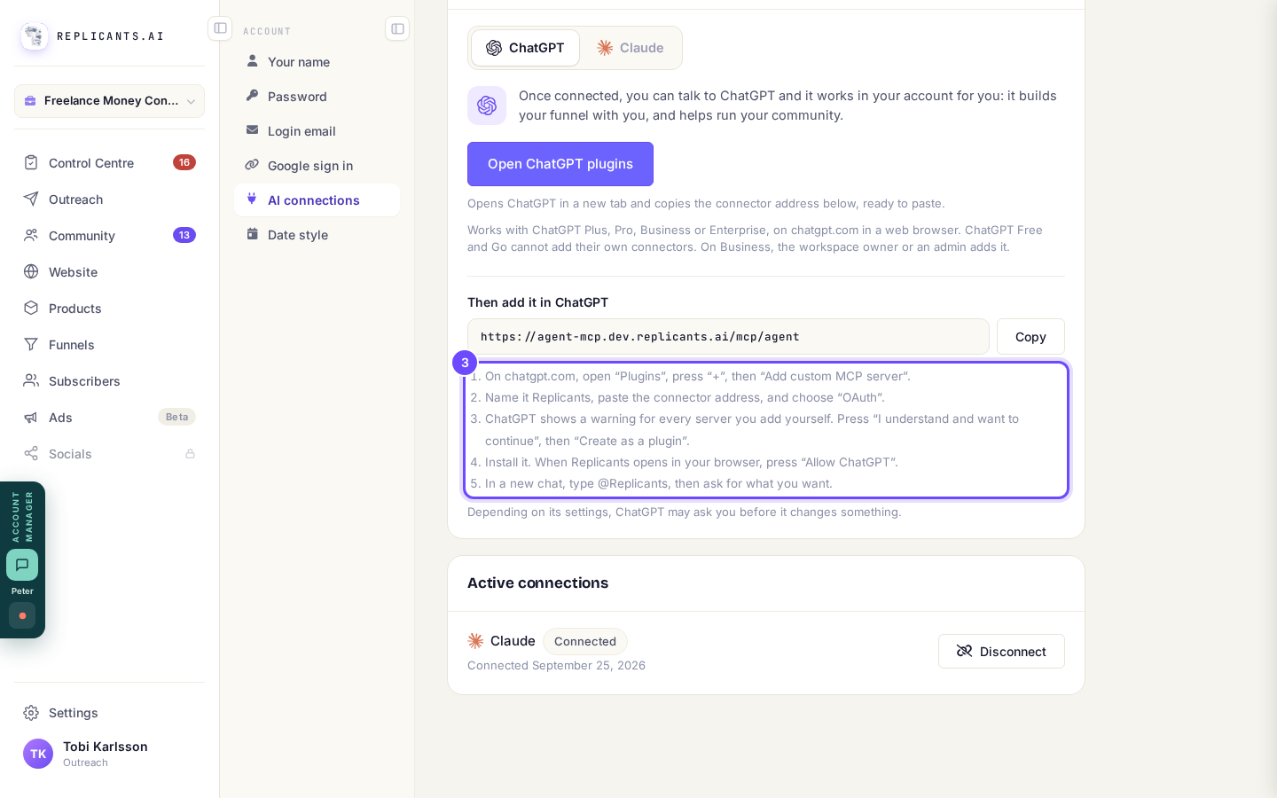This screenshot has height=798, width=1277.
Task: Open the Tobi Karlsson profile
Action: (x=109, y=754)
